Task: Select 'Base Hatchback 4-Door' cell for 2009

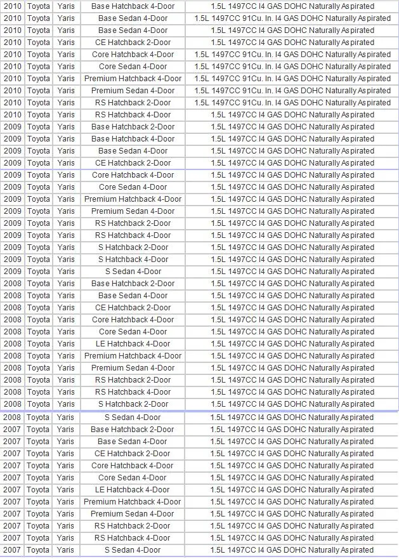Action: [x=133, y=139]
